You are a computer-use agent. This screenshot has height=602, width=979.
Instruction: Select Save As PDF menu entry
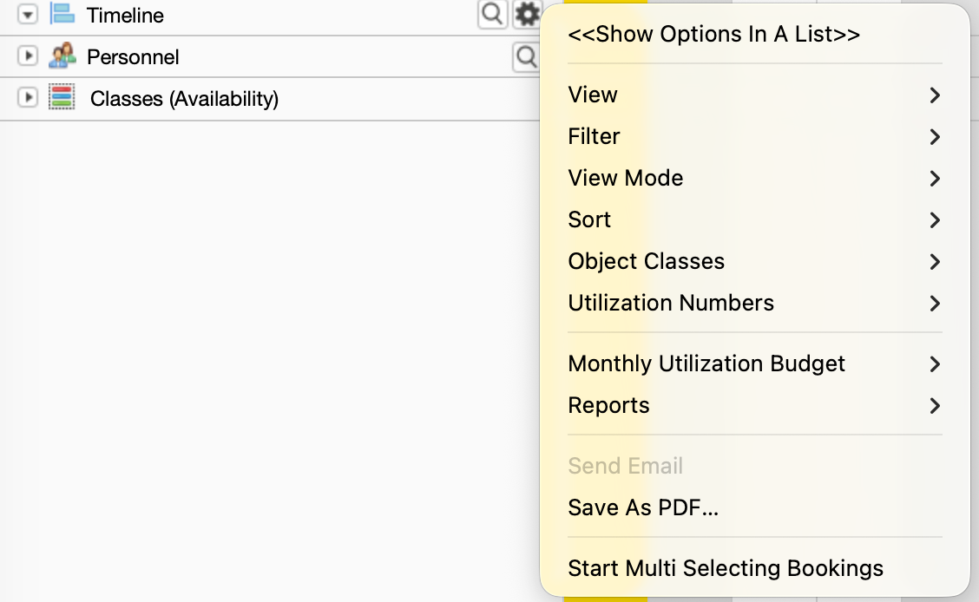(643, 507)
